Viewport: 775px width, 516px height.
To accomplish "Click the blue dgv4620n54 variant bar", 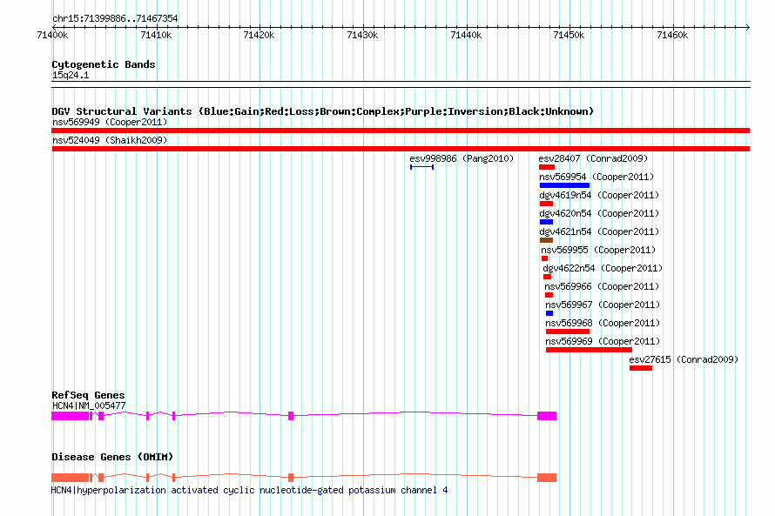I will pos(546,222).
